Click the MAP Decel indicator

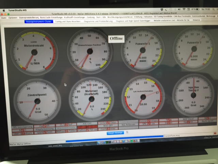tap(186, 119)
